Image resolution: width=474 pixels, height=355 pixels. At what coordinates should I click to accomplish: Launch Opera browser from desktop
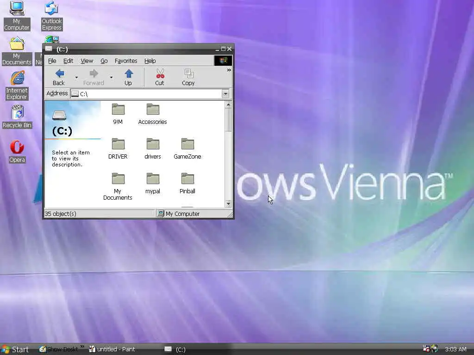17,152
